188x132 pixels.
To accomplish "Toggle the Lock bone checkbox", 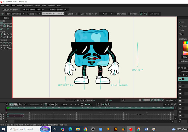I will [66, 14].
